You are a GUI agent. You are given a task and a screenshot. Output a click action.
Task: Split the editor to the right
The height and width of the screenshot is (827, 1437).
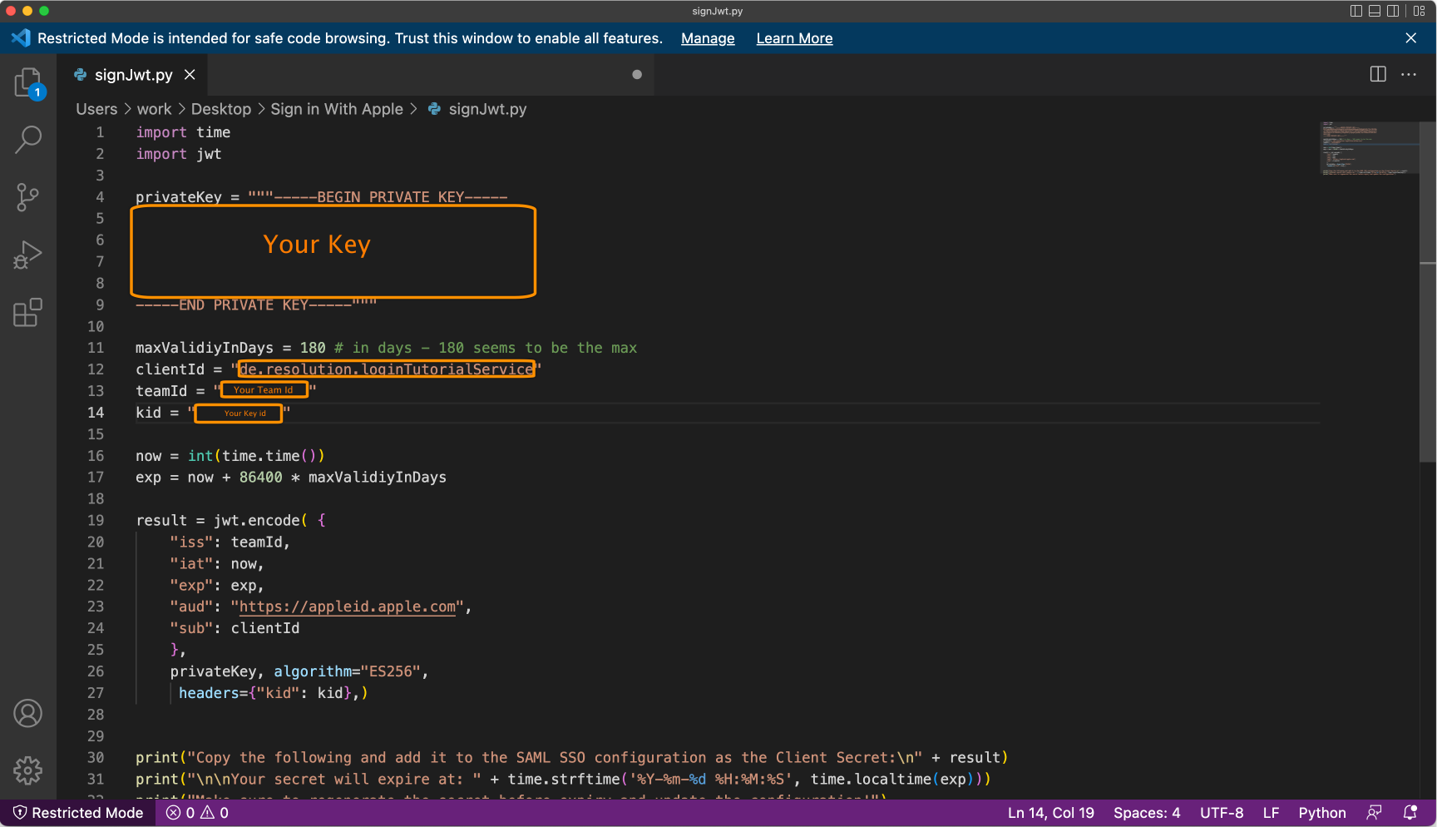pos(1378,74)
